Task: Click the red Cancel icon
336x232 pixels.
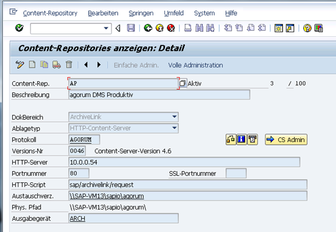Action: [x=171, y=28]
